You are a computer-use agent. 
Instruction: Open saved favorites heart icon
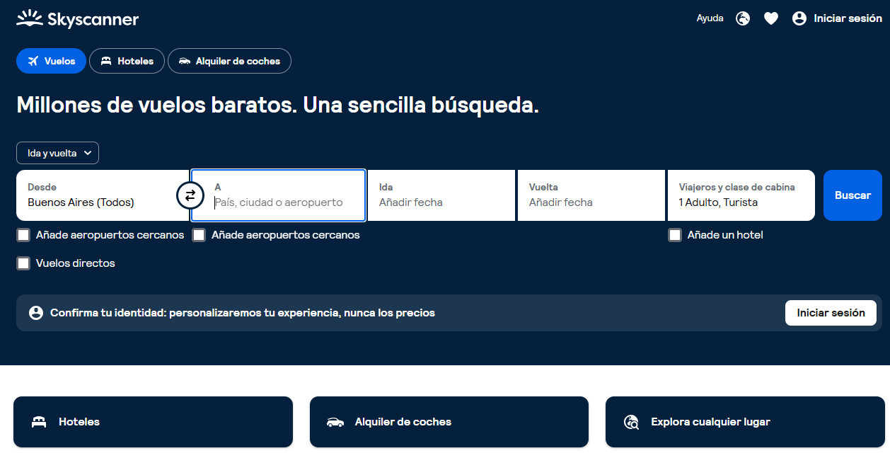[x=771, y=18]
